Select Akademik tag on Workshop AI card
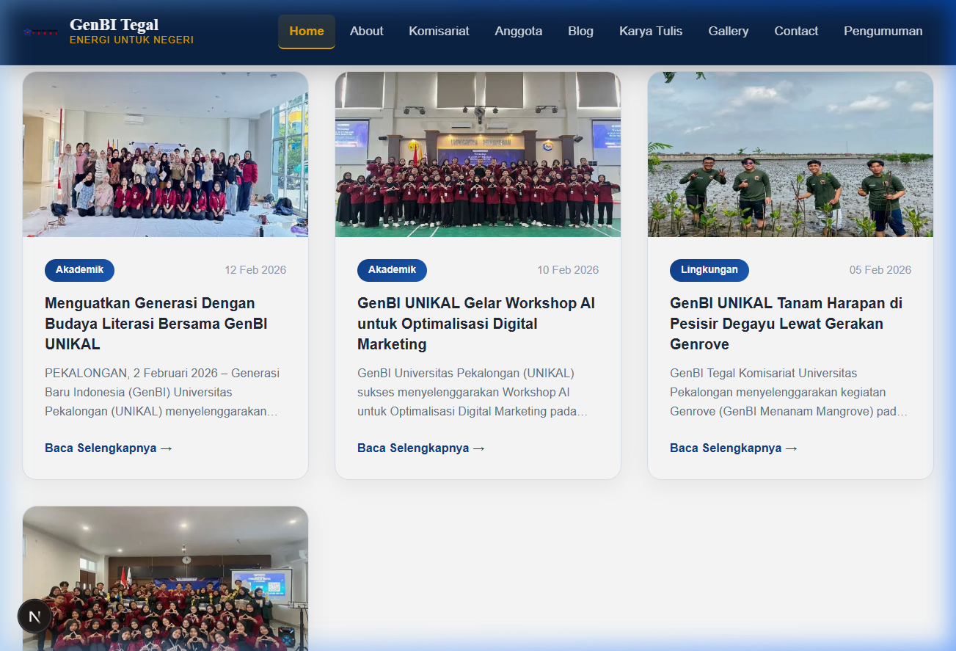Viewport: 956px width, 651px height. [392, 270]
